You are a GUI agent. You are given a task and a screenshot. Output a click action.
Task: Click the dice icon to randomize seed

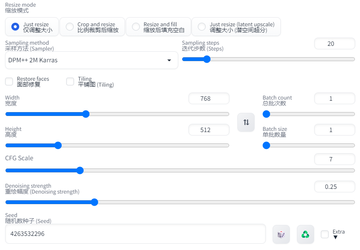point(281,234)
